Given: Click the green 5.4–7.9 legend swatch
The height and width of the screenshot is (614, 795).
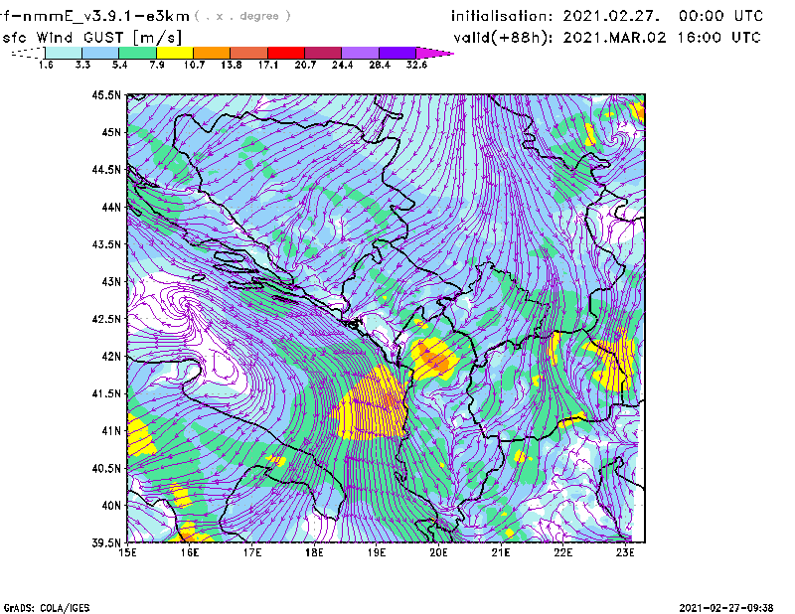Looking at the screenshot, I should pos(137,53).
